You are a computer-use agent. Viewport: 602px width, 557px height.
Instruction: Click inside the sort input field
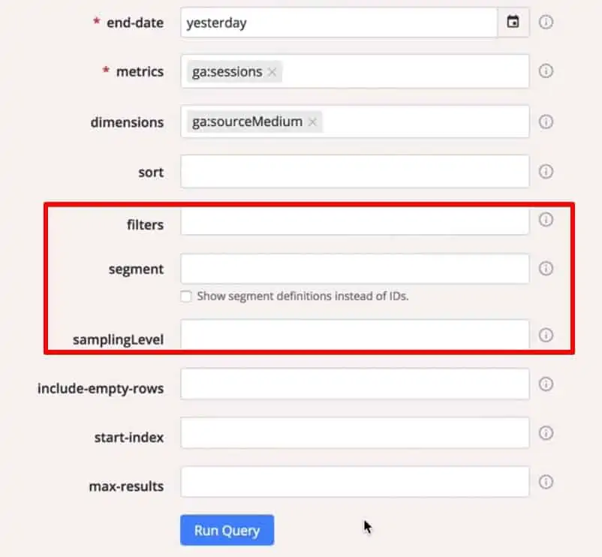point(353,171)
